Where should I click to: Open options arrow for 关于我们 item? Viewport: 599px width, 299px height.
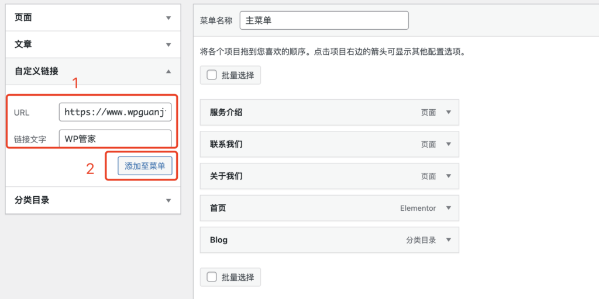click(449, 176)
